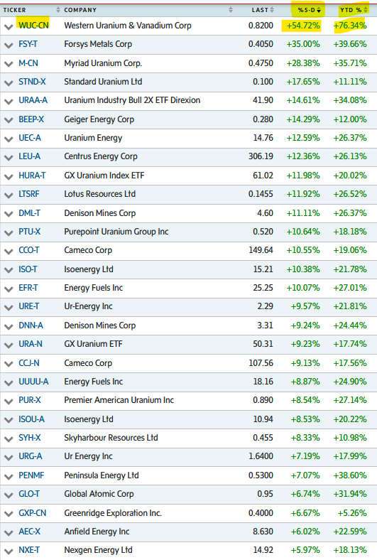Expand the Cameco Corp CCO-T row chevron
The image size is (377, 560).
(x=9, y=252)
